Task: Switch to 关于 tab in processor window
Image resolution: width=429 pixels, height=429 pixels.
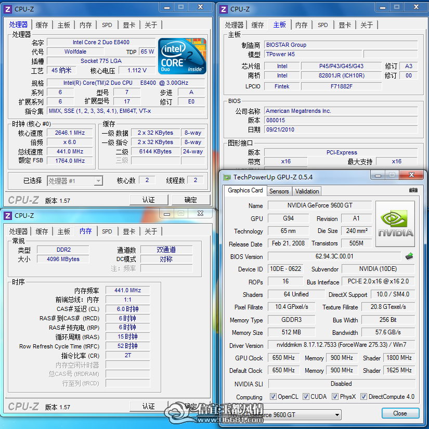Action: point(151,25)
